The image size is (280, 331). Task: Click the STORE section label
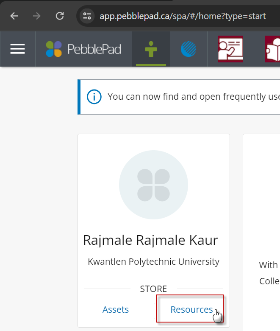[153, 289]
